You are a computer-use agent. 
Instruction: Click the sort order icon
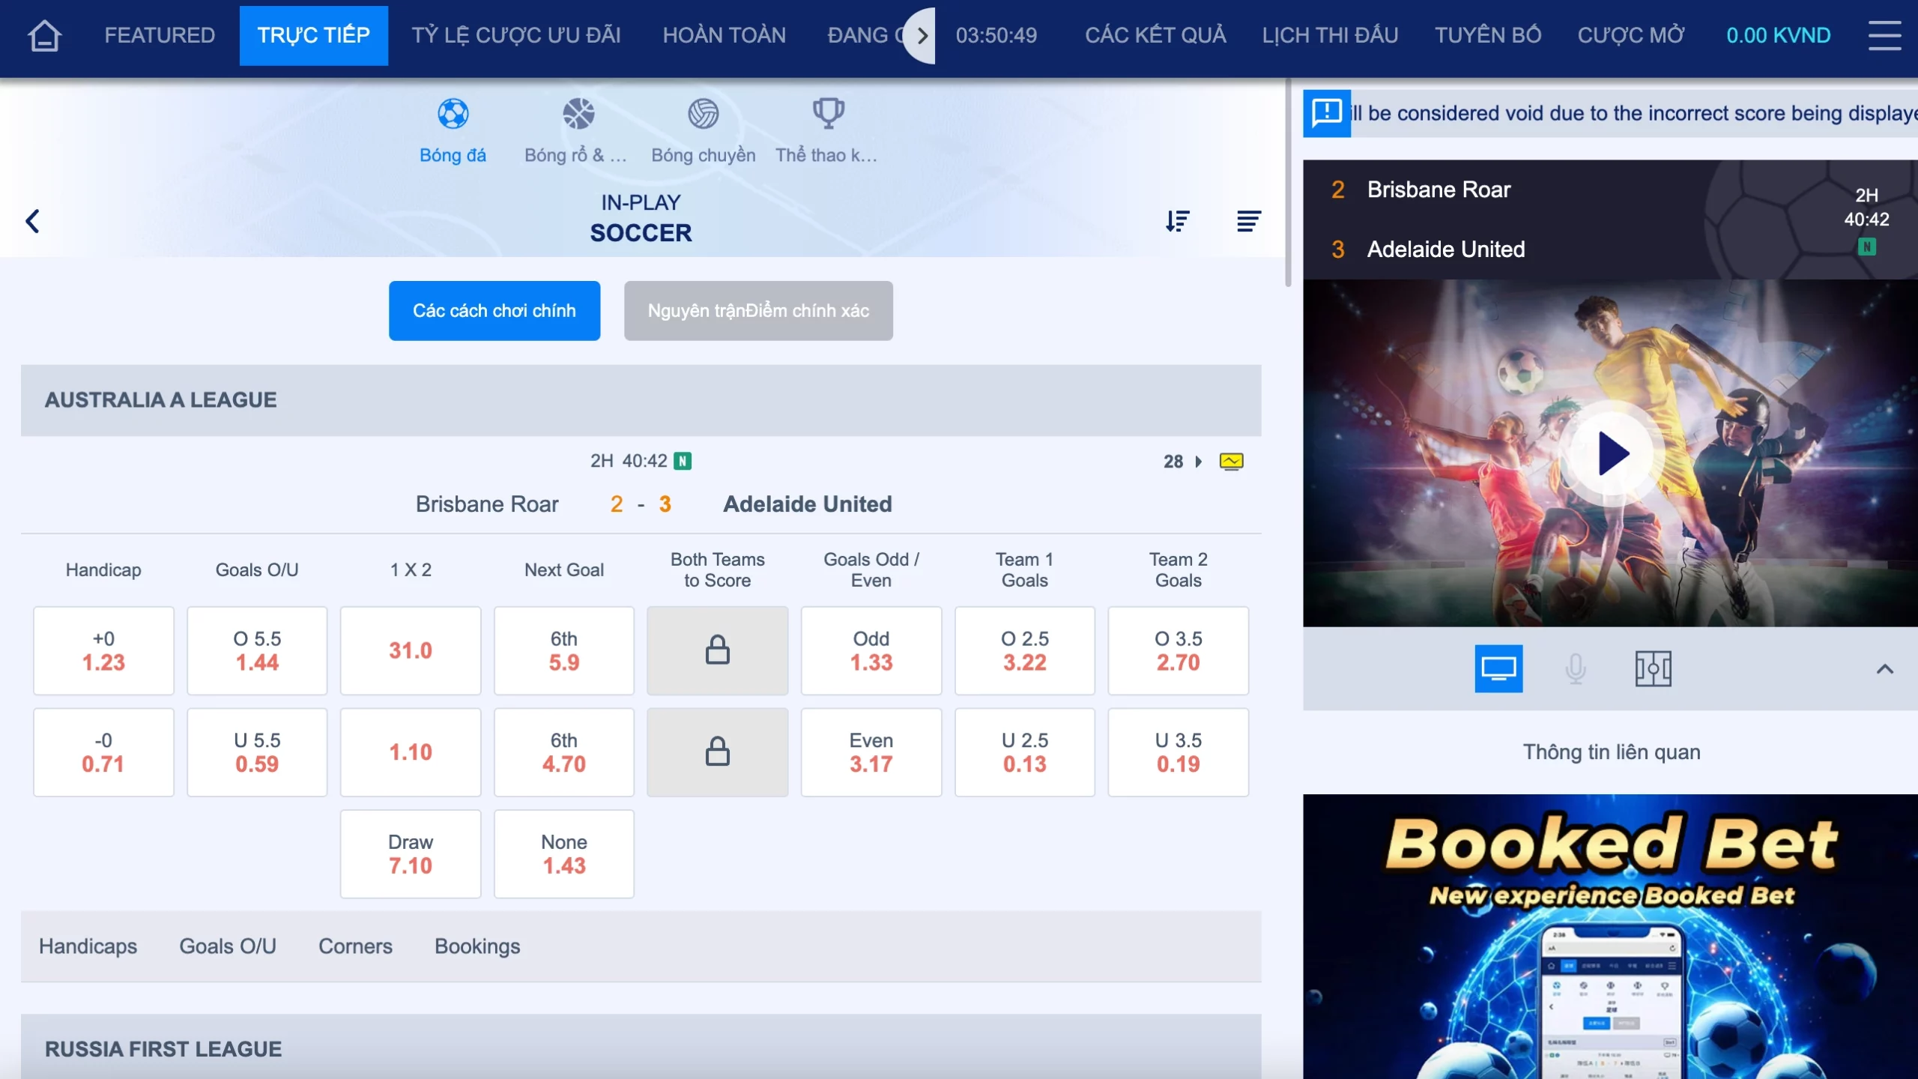tap(1178, 221)
